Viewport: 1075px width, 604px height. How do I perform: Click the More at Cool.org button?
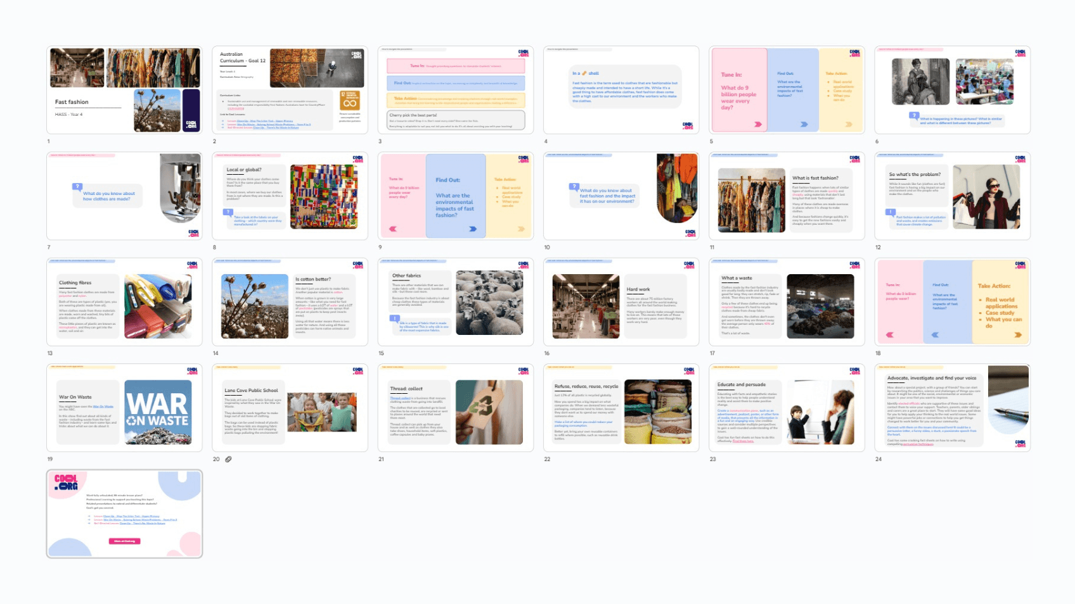[124, 541]
